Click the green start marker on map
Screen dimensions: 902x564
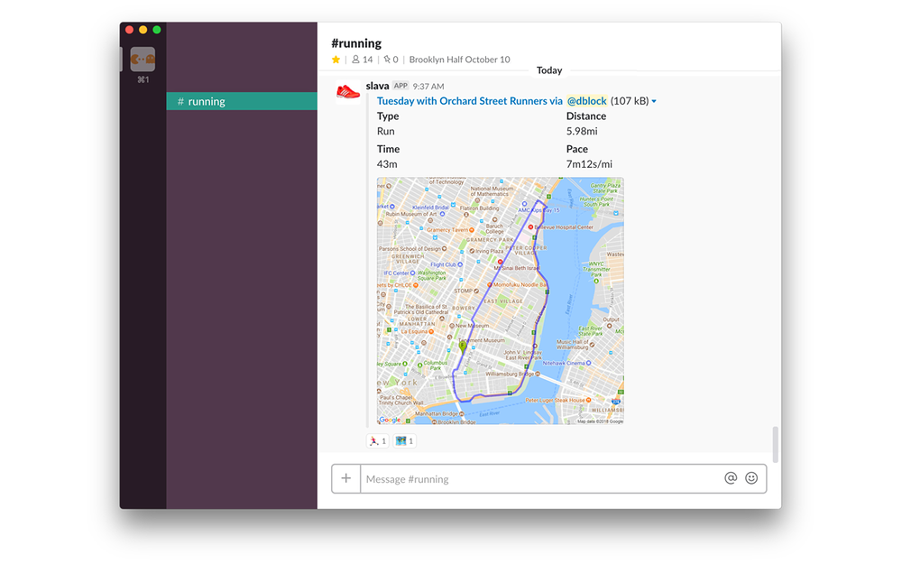coord(463,347)
